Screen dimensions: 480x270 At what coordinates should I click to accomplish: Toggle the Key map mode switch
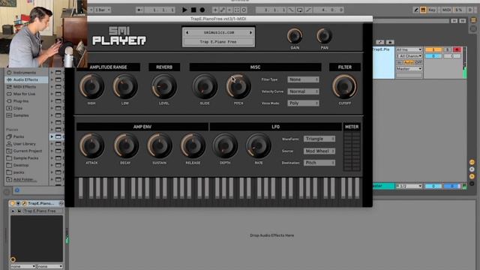[x=432, y=10]
